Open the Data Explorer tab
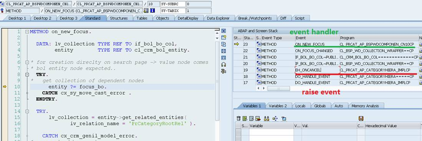 click(218, 18)
